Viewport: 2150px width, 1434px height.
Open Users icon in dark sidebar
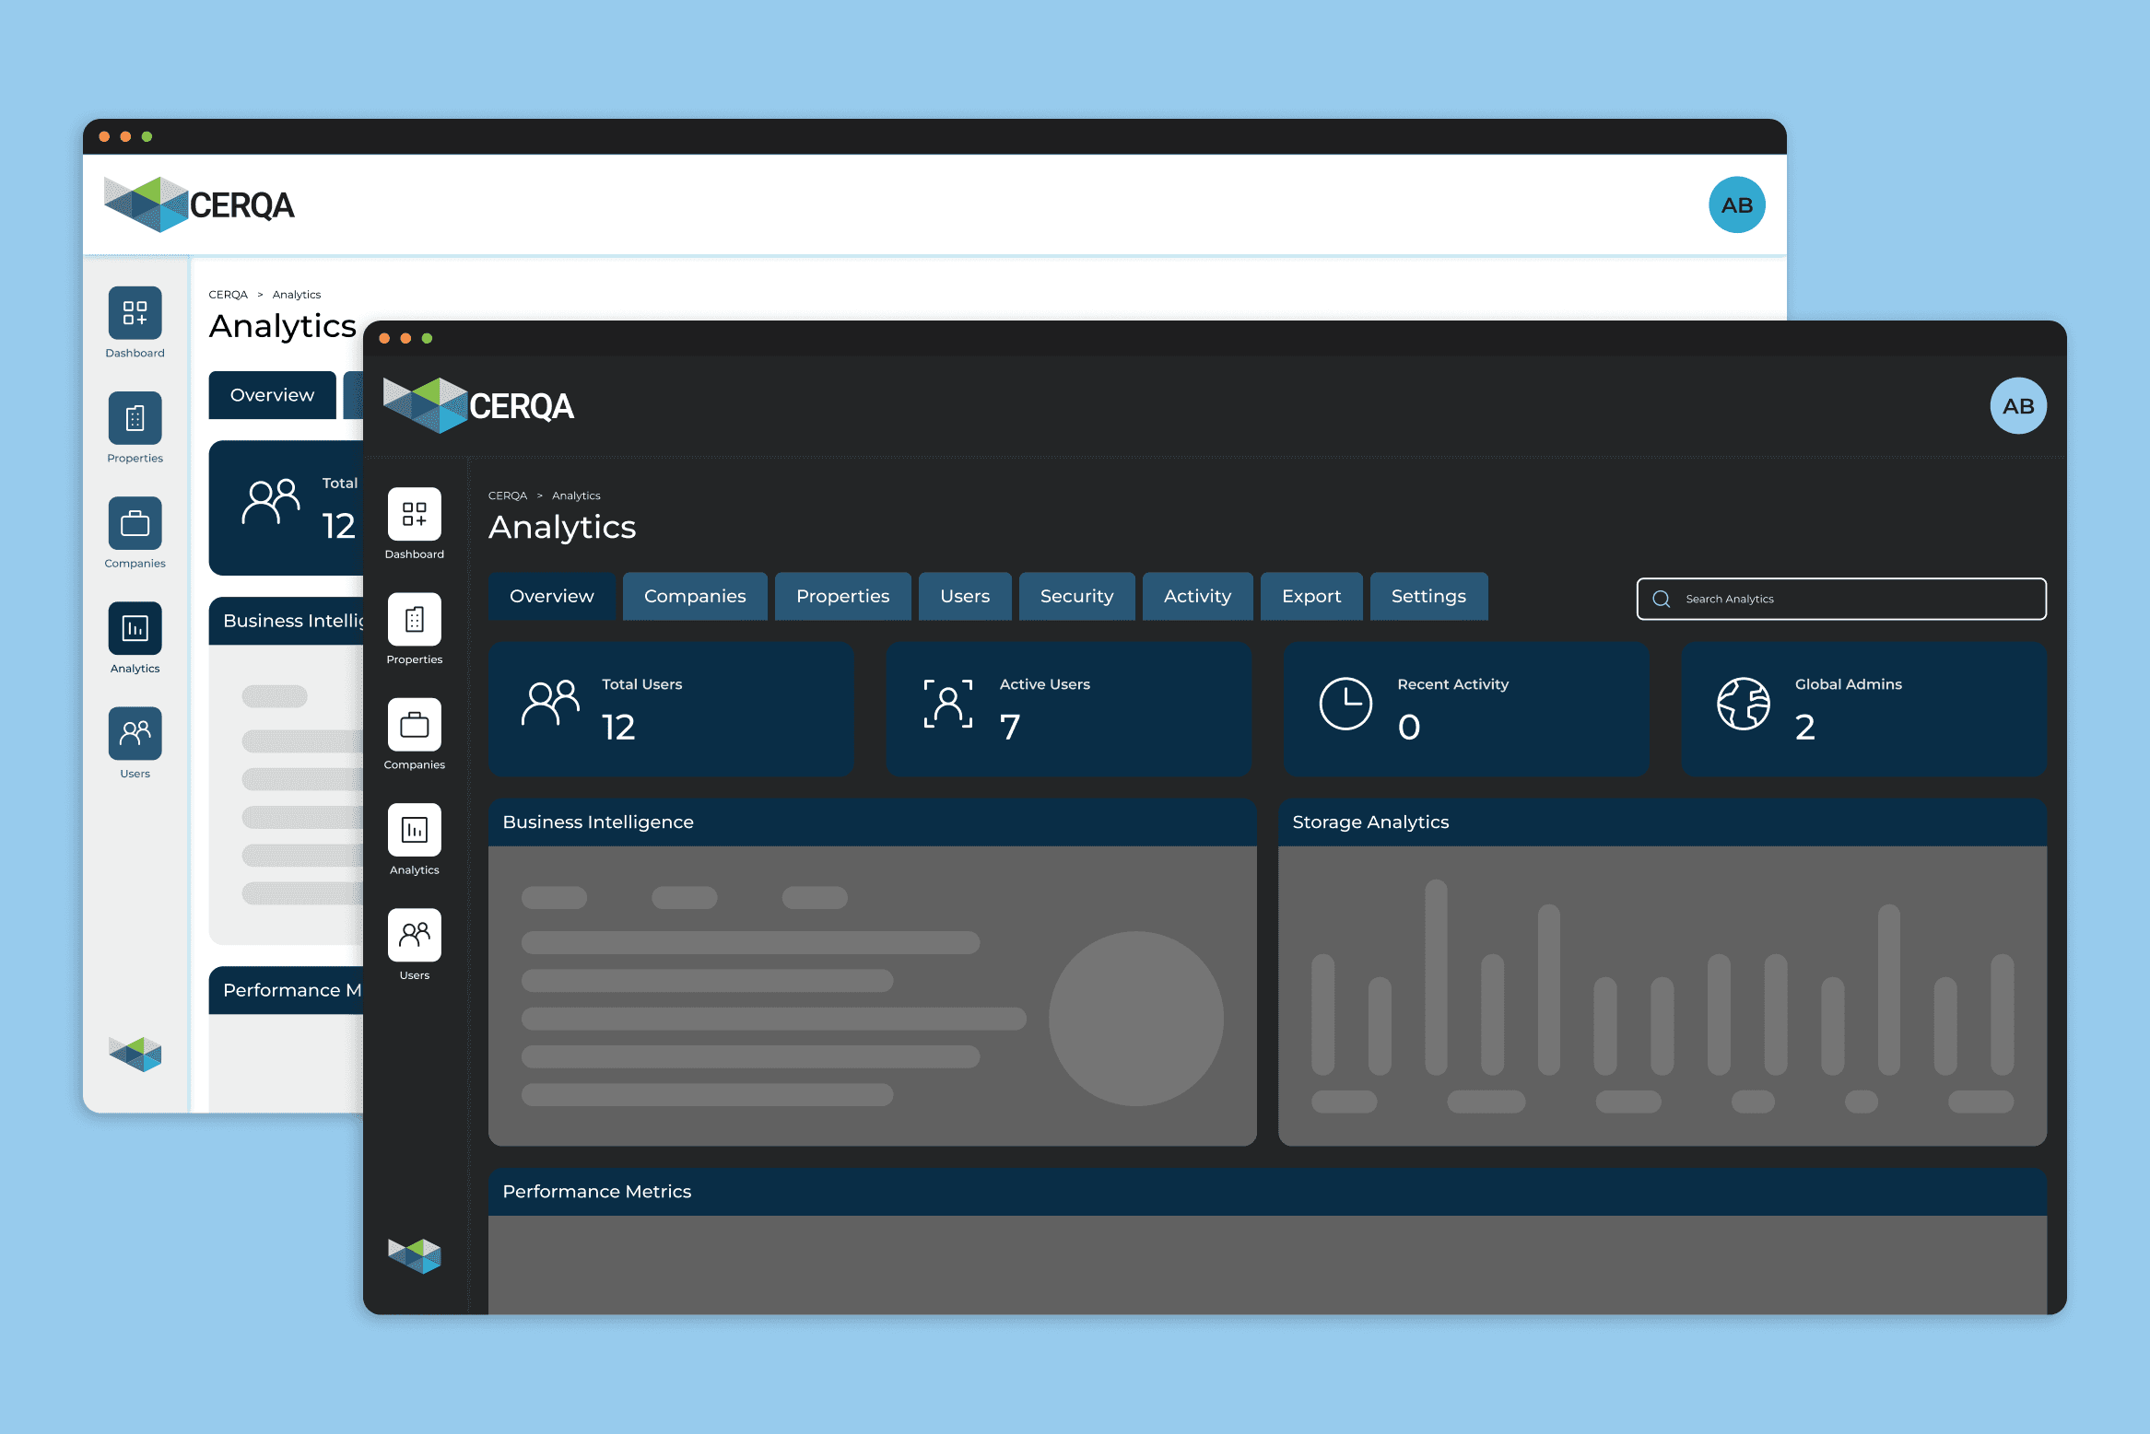414,935
